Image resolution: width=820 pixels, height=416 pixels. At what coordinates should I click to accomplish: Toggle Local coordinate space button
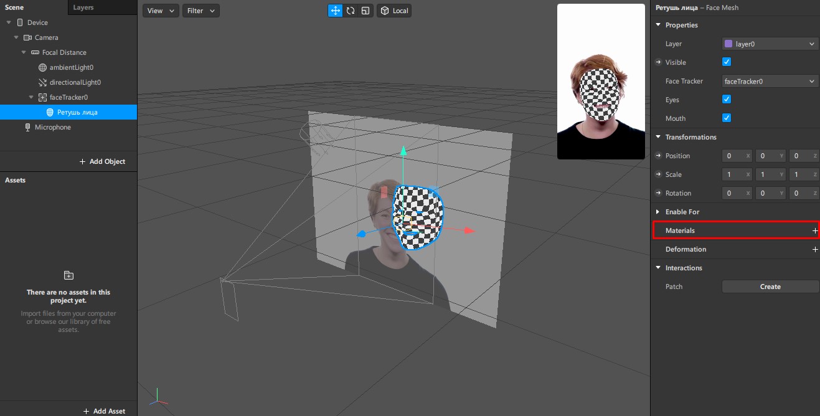[394, 11]
